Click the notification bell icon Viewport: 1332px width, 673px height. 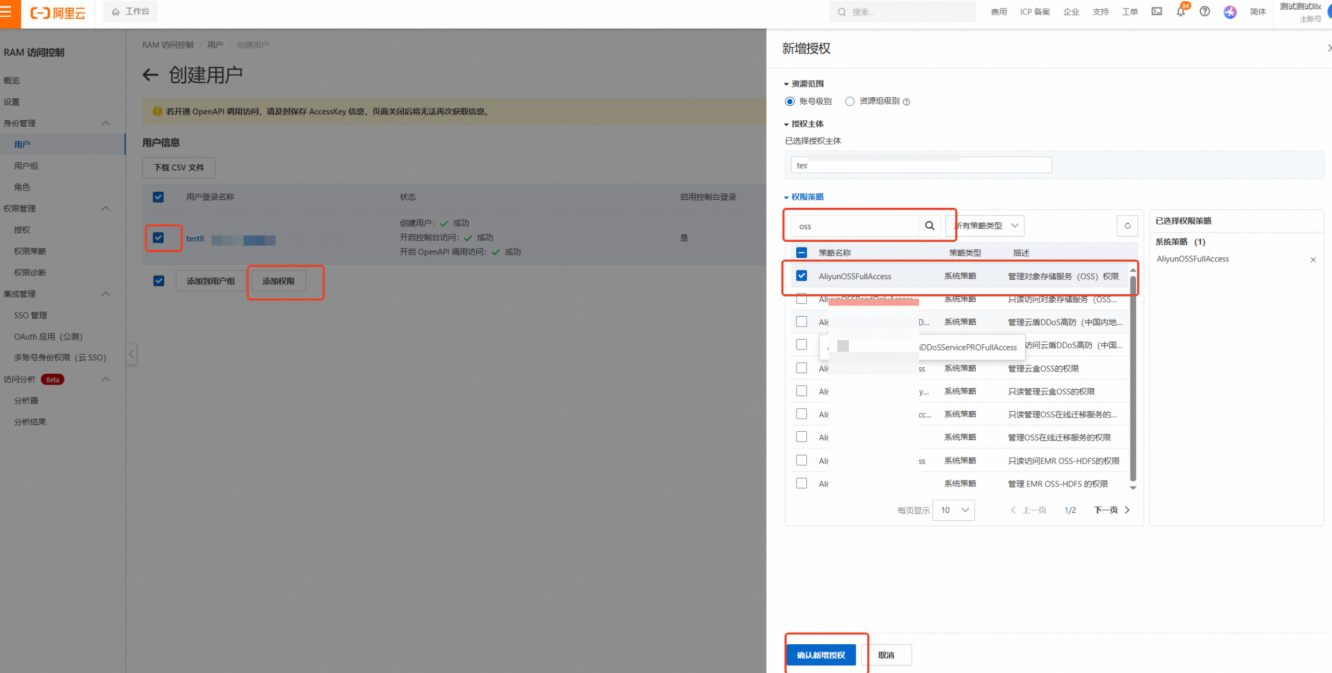(1180, 12)
